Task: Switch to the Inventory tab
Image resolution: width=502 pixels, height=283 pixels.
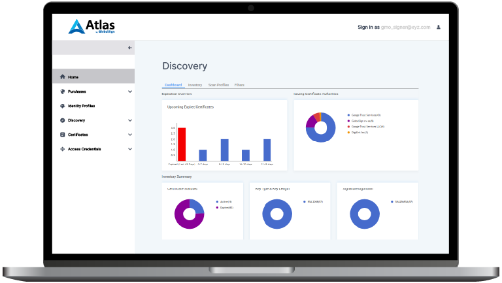Action: (x=195, y=85)
